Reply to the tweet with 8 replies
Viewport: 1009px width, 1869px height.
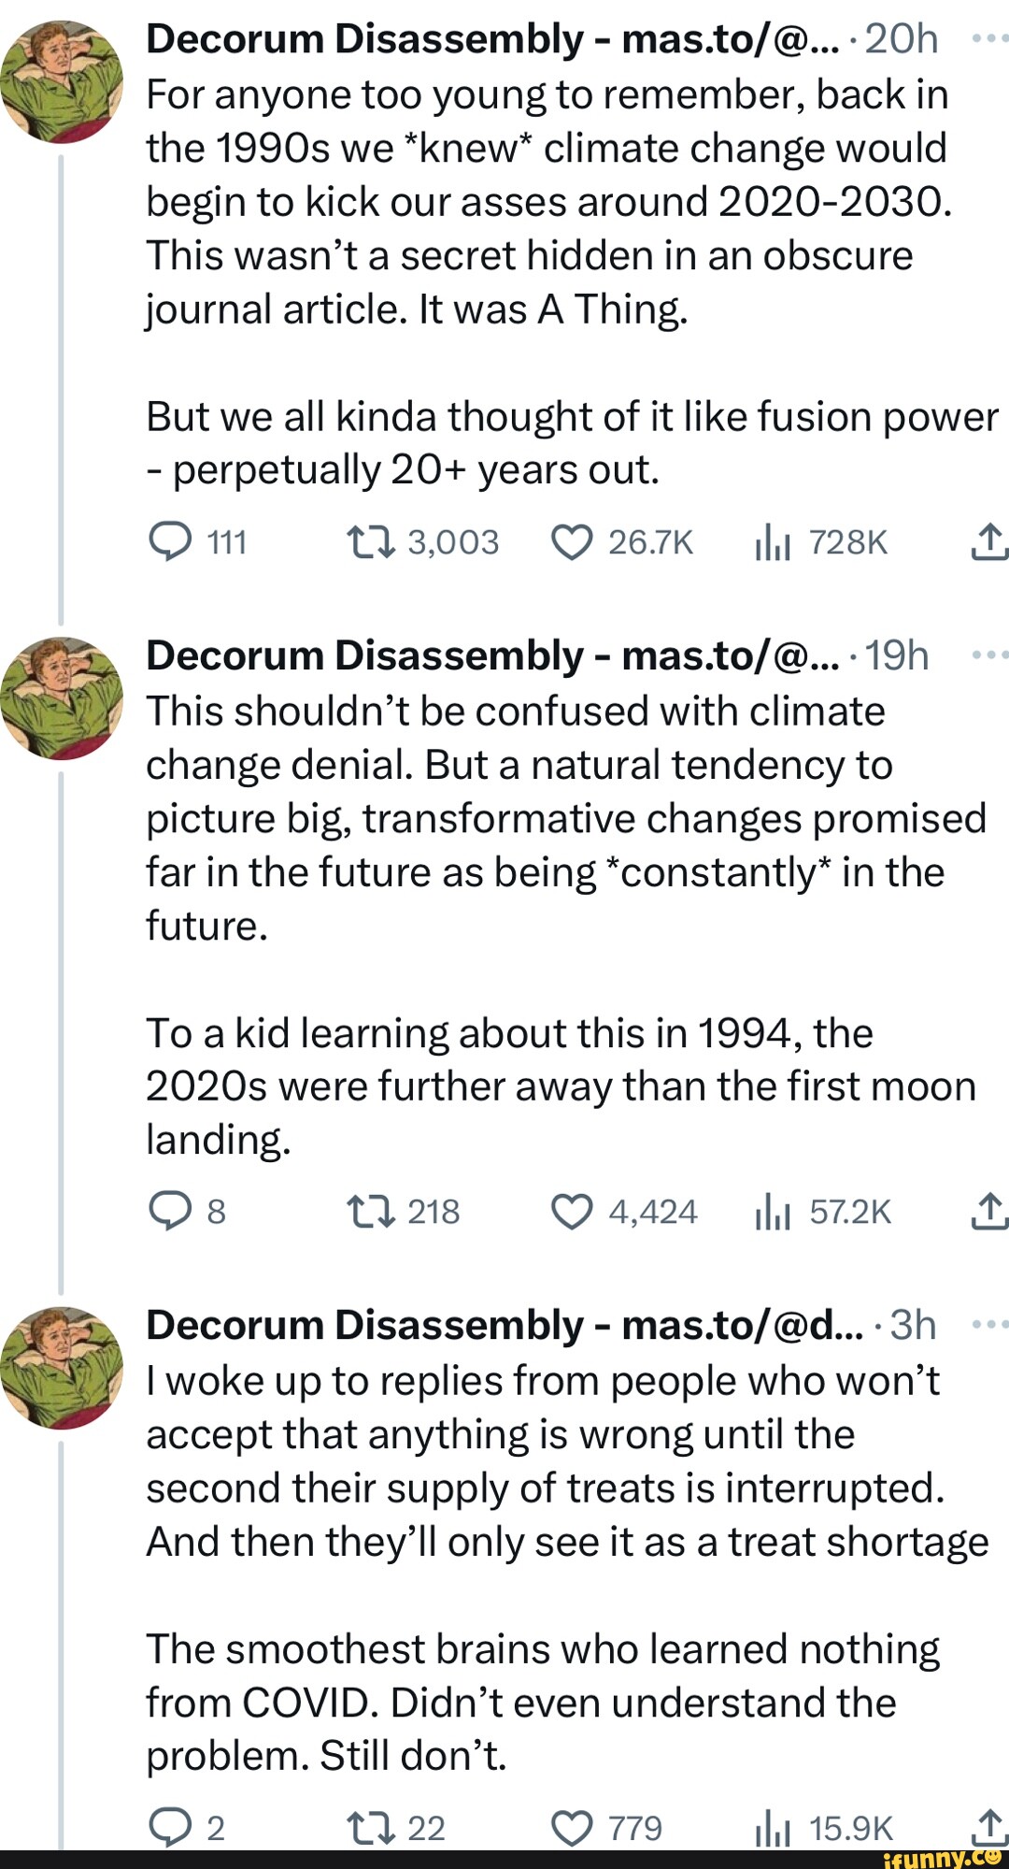[x=170, y=1212]
